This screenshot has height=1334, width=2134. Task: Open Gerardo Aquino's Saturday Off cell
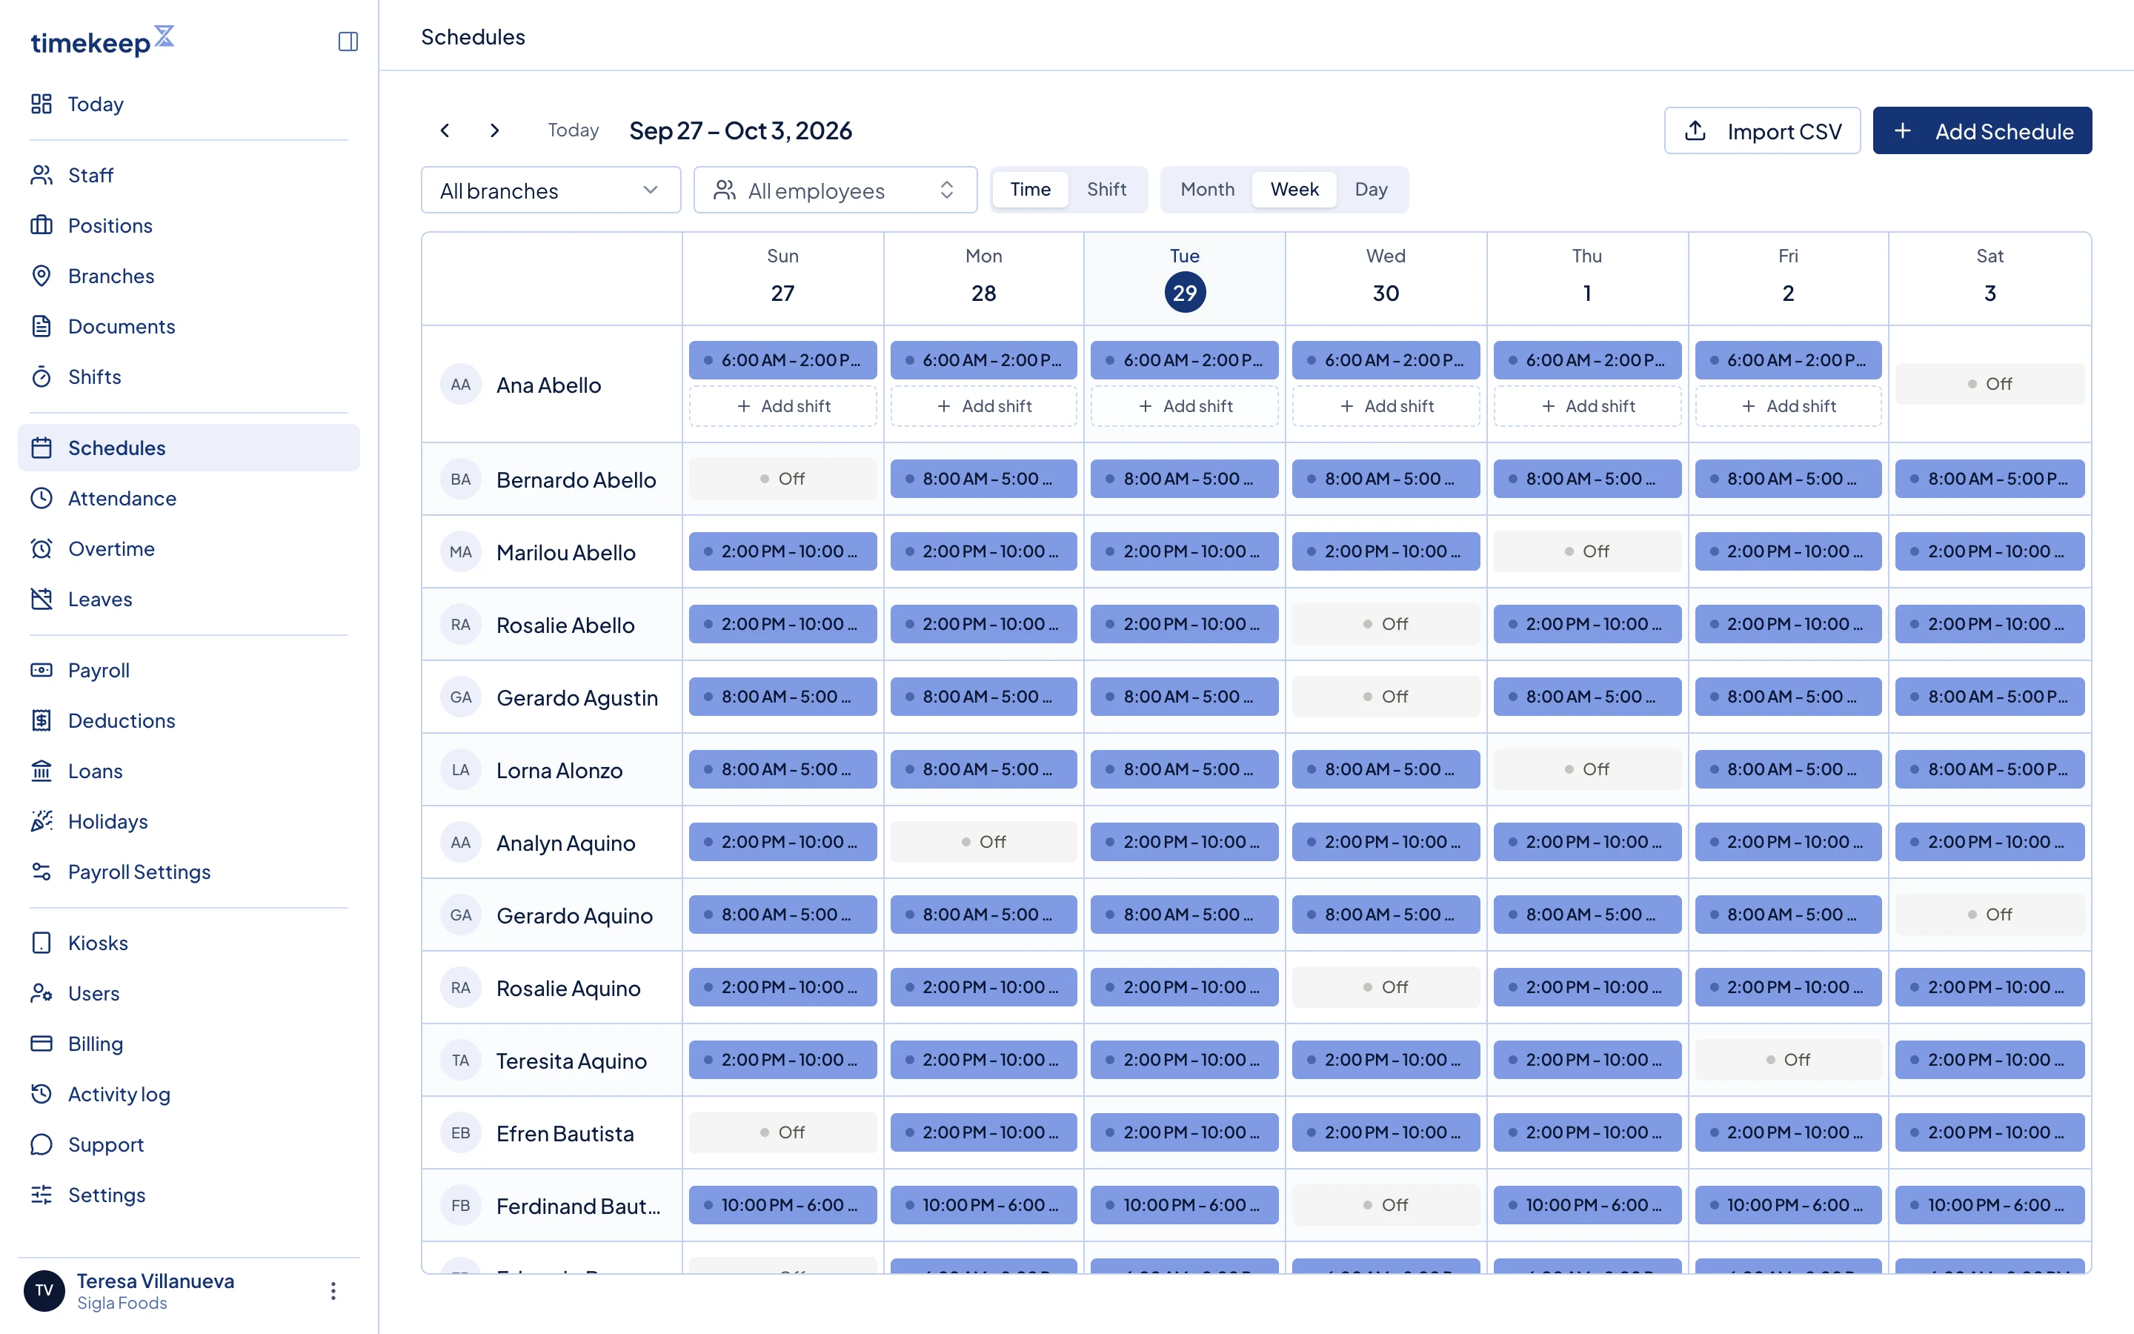[x=1990, y=915]
